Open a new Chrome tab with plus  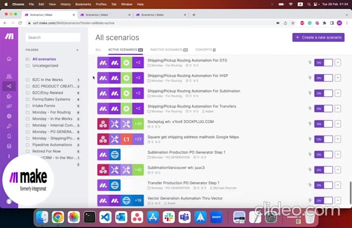point(194,15)
